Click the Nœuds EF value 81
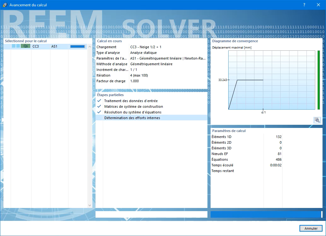The width and height of the screenshot is (326, 236). (x=279, y=154)
